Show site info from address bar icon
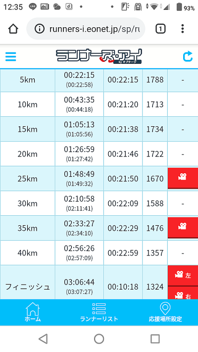 40,29
